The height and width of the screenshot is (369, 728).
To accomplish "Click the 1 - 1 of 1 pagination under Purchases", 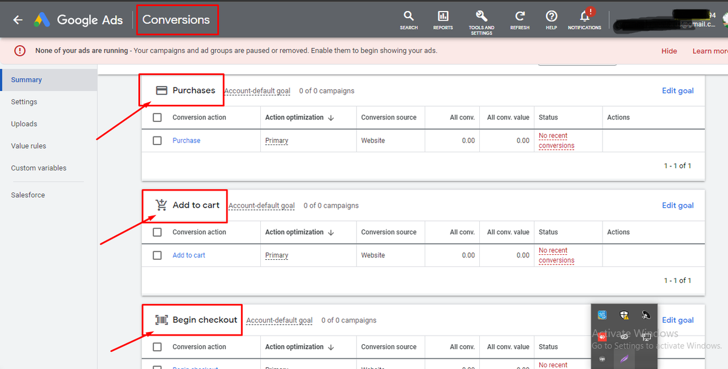I will (678, 166).
